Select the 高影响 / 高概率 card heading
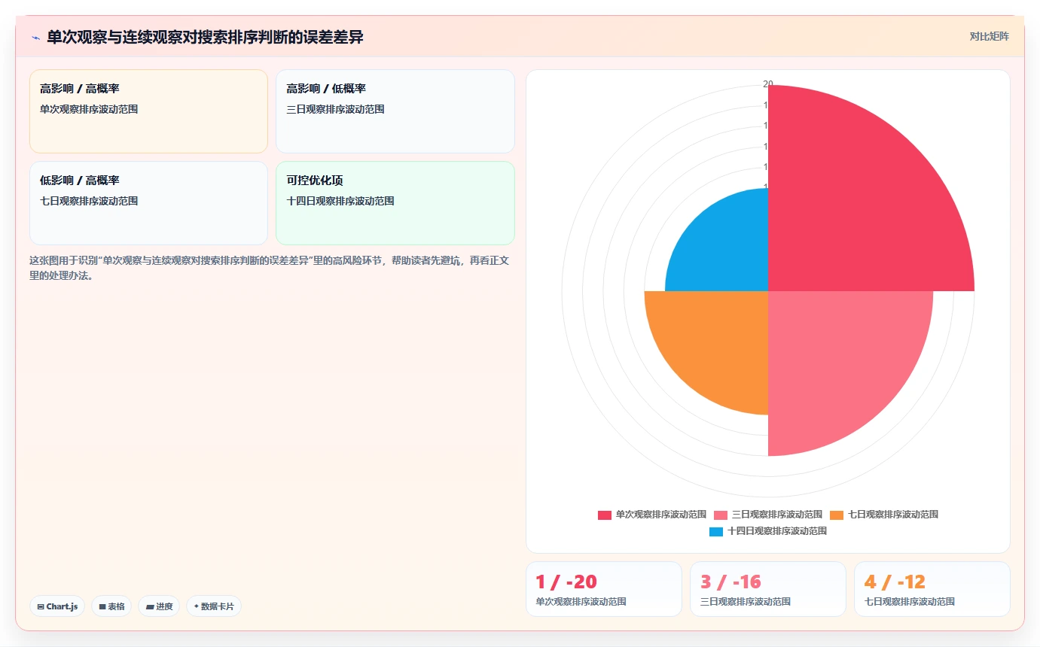Viewport: 1040px width, 647px height. [x=80, y=89]
